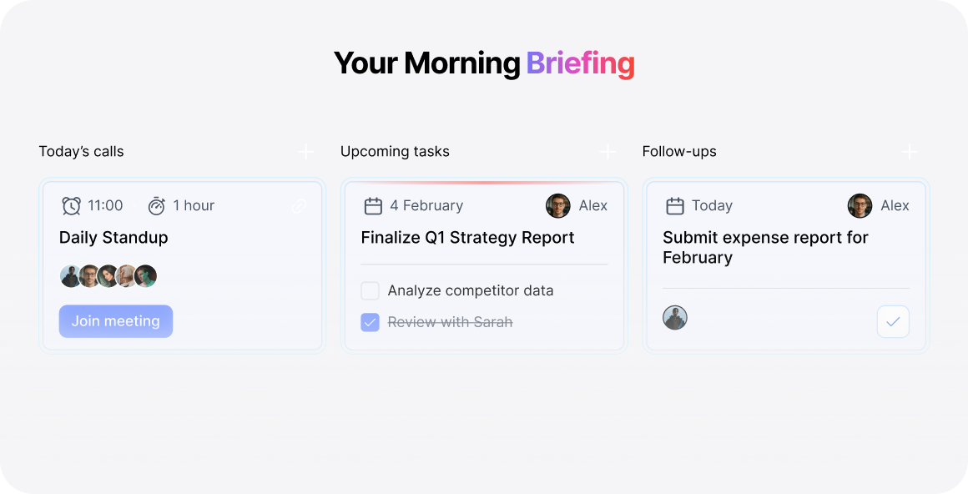Check the Analyze competitor data checkbox
This screenshot has width=968, height=494.
click(x=370, y=290)
